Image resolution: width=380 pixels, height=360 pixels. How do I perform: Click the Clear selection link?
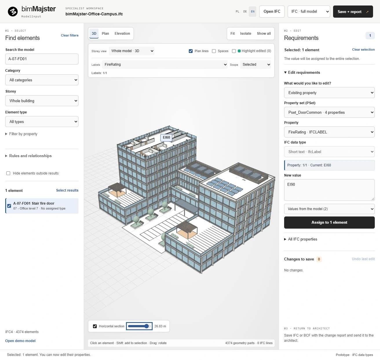[x=363, y=49]
